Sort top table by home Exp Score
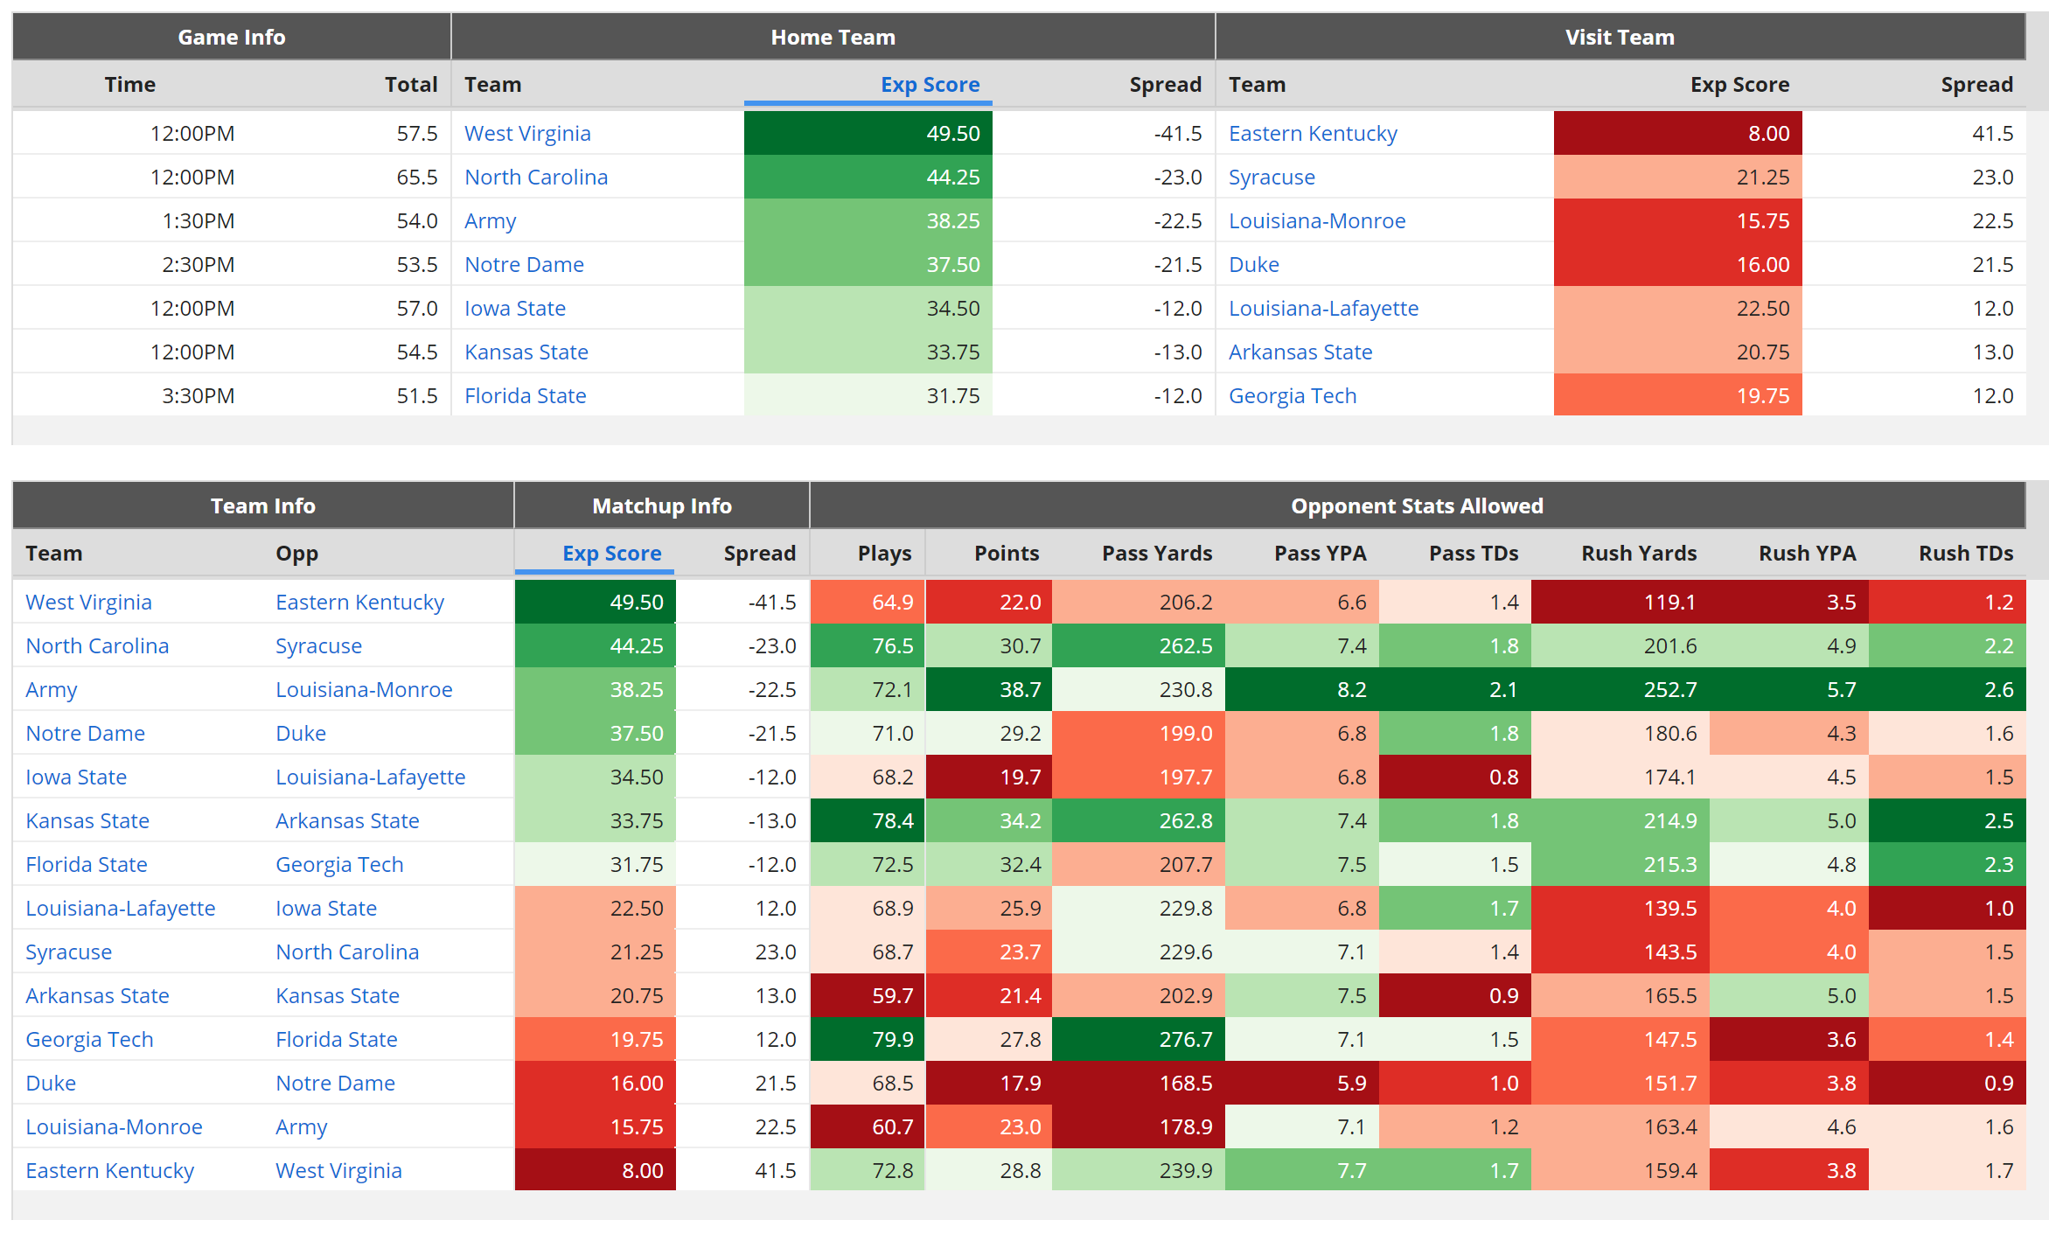This screenshot has height=1248, width=2049. tap(930, 85)
